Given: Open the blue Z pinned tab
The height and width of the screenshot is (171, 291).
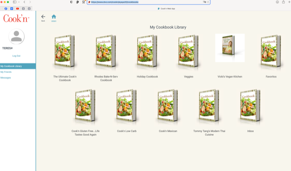Looking at the screenshot, I should coord(6,9).
